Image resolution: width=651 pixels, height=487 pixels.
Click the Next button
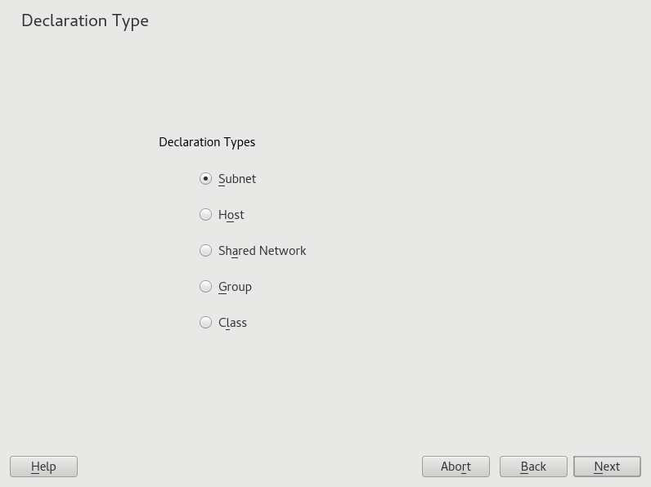click(607, 467)
